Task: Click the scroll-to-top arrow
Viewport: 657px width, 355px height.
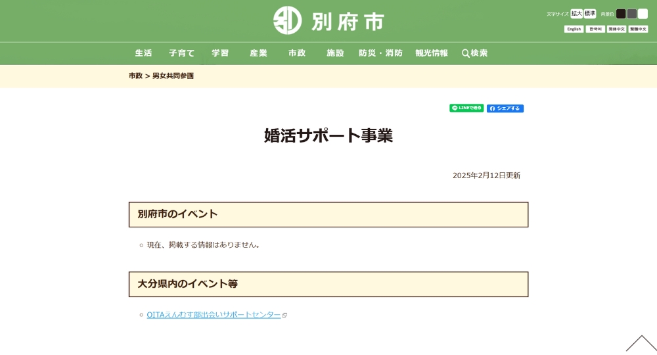Action: click(641, 343)
